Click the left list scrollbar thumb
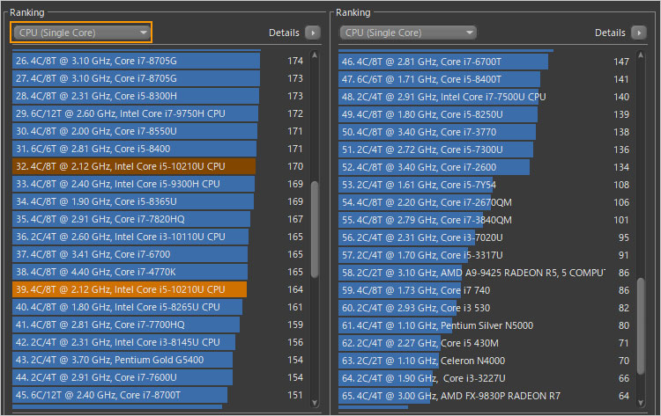661x416 pixels. click(315, 230)
